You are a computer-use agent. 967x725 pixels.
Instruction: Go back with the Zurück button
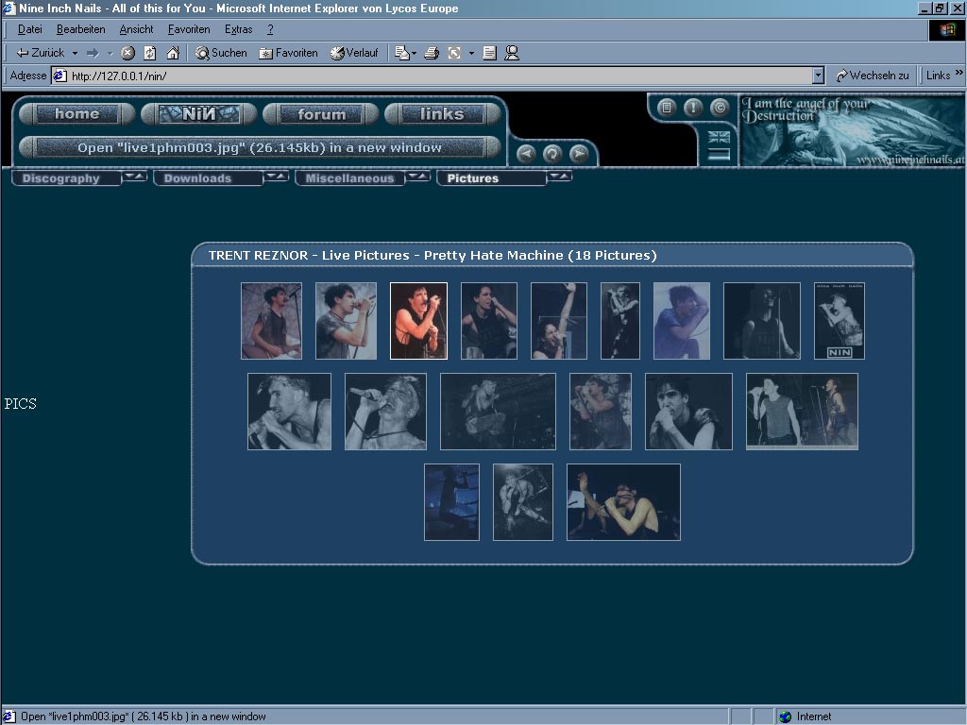(x=40, y=53)
